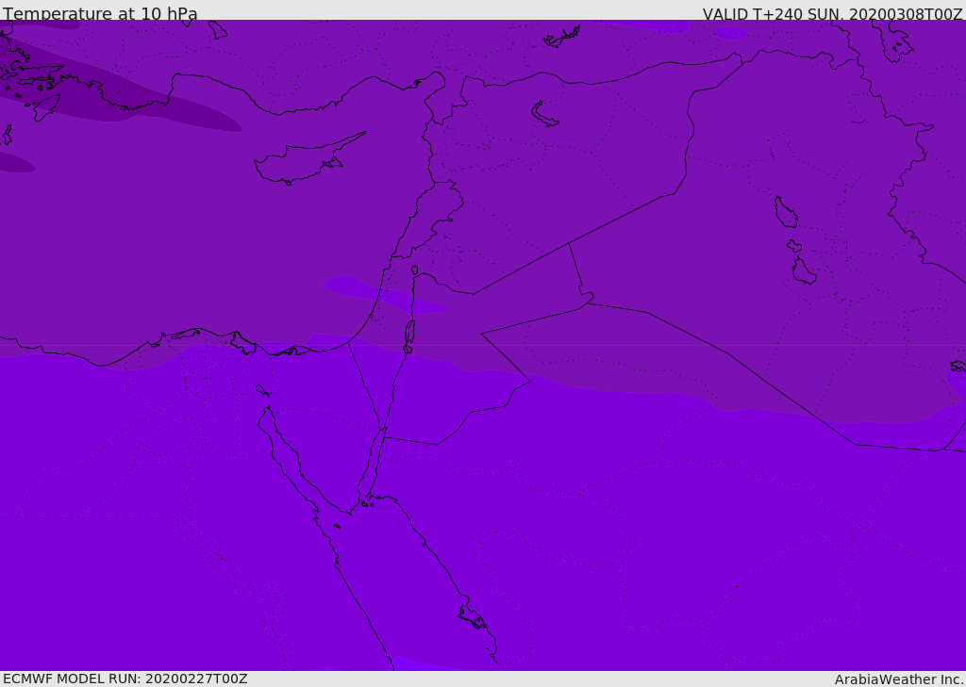966x687 pixels.
Task: Click the southernmost lake outline in Iraq
Action: (804, 271)
